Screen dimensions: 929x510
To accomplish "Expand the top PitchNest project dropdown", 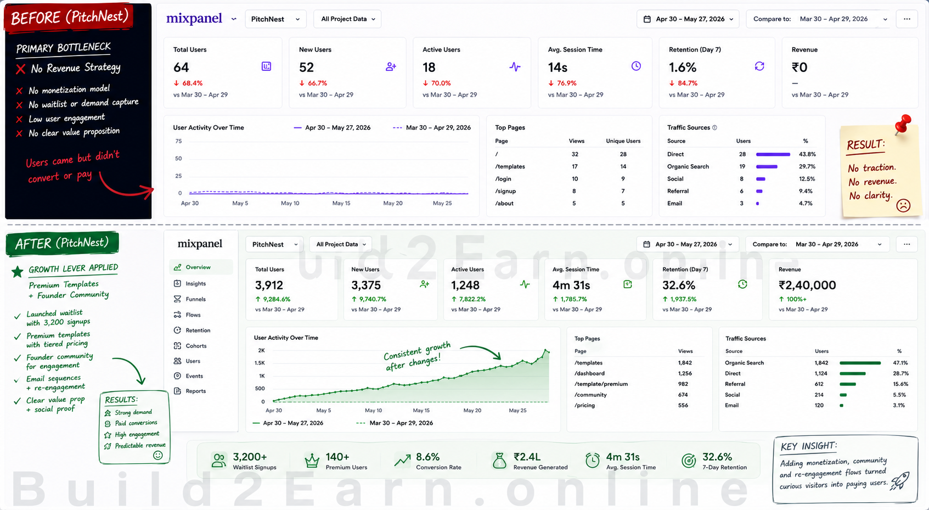I will point(275,19).
